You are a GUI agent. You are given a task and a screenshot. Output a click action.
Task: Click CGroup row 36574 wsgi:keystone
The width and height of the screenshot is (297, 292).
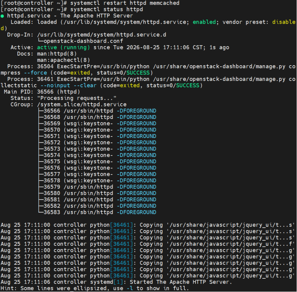coord(97,155)
